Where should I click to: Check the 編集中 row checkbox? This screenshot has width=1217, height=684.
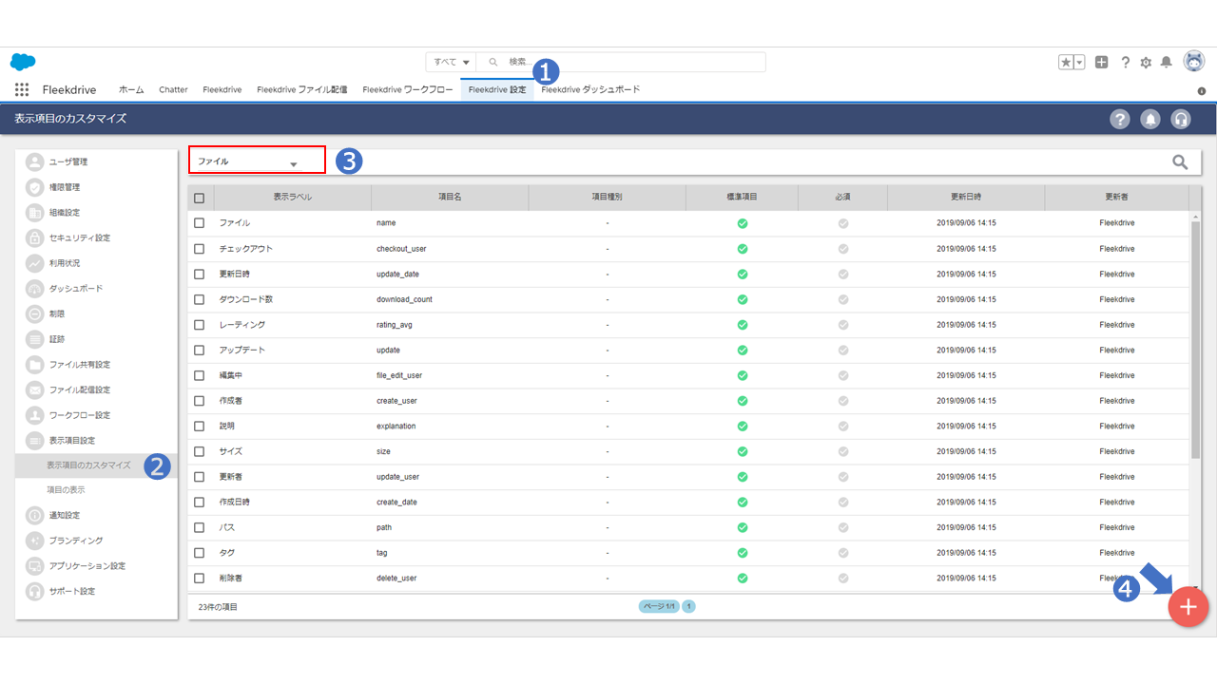[x=199, y=375]
